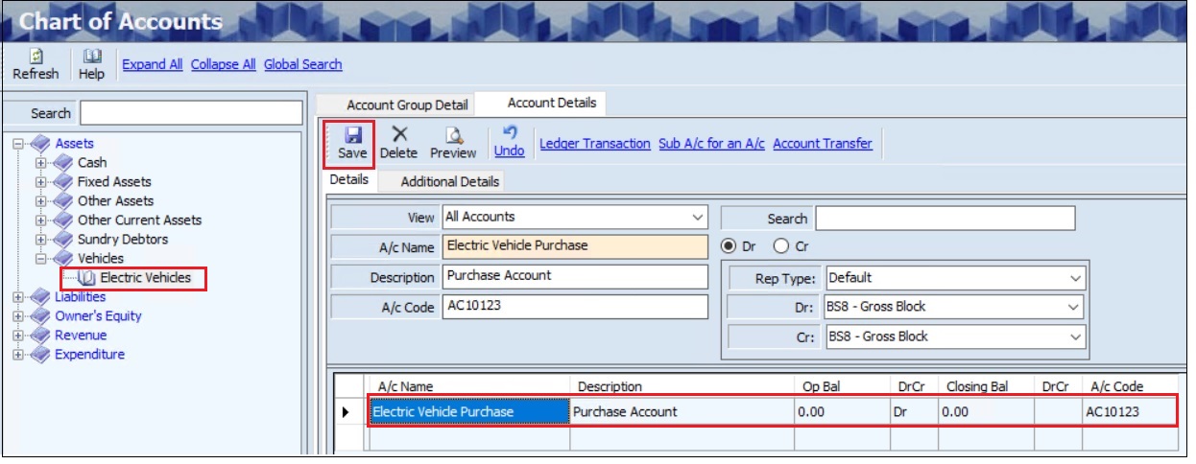Click the Fixed Assets group icon
1196x464 pixels.
click(x=64, y=182)
